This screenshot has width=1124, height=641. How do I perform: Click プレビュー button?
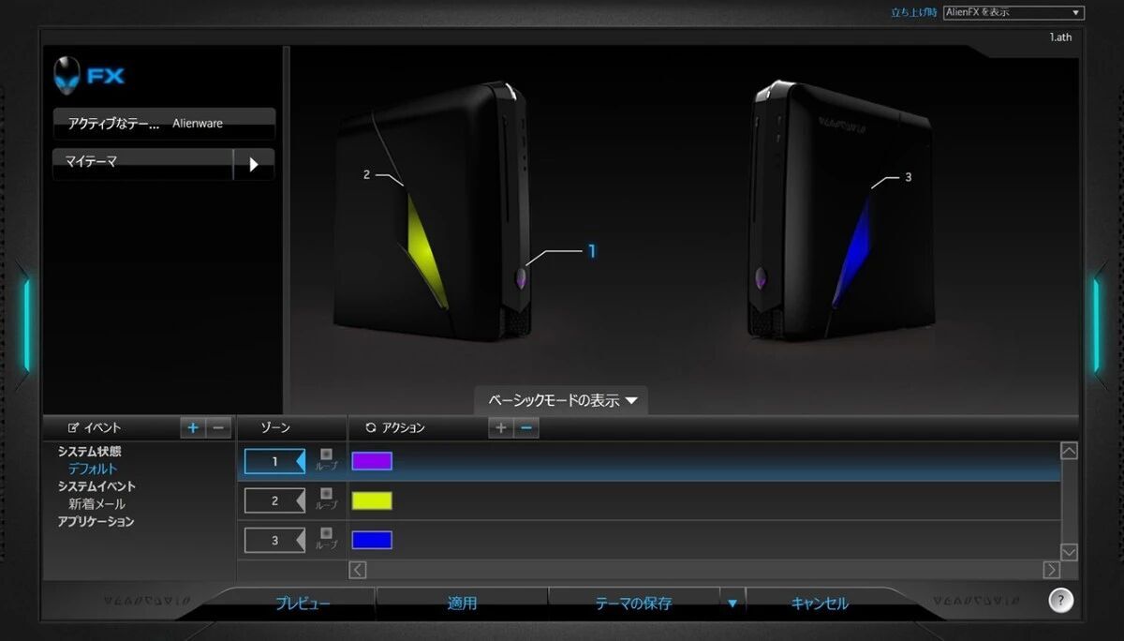[303, 604]
